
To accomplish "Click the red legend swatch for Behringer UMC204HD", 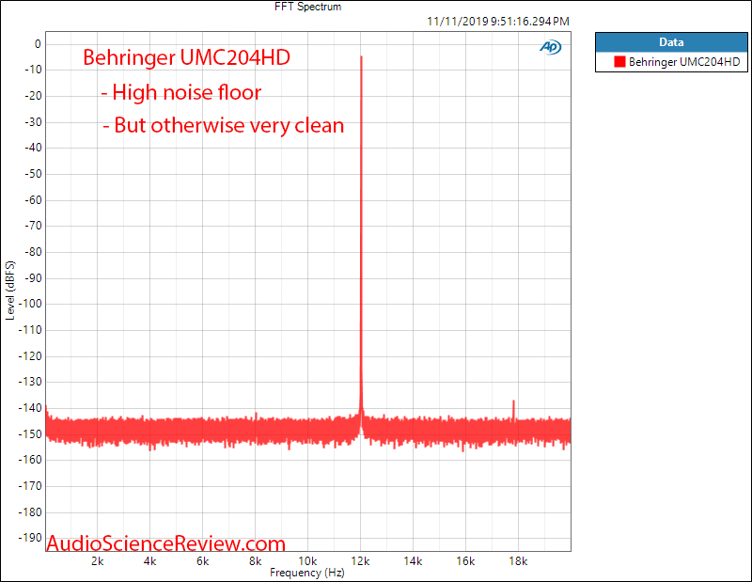I will (619, 62).
